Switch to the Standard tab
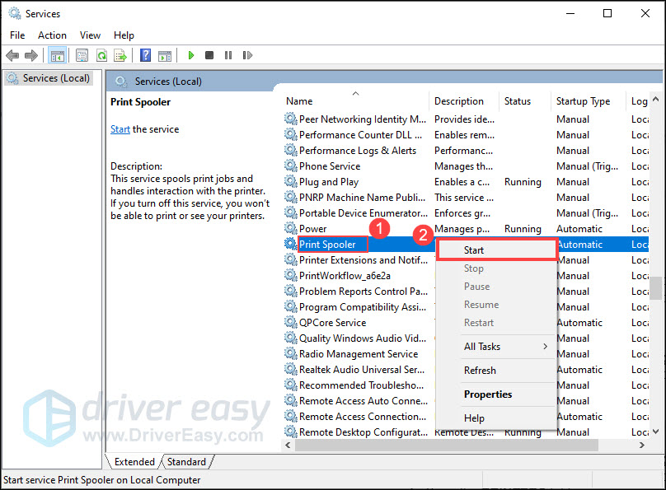This screenshot has width=666, height=490. (186, 461)
